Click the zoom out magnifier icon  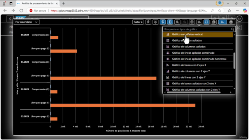tap(184, 22)
